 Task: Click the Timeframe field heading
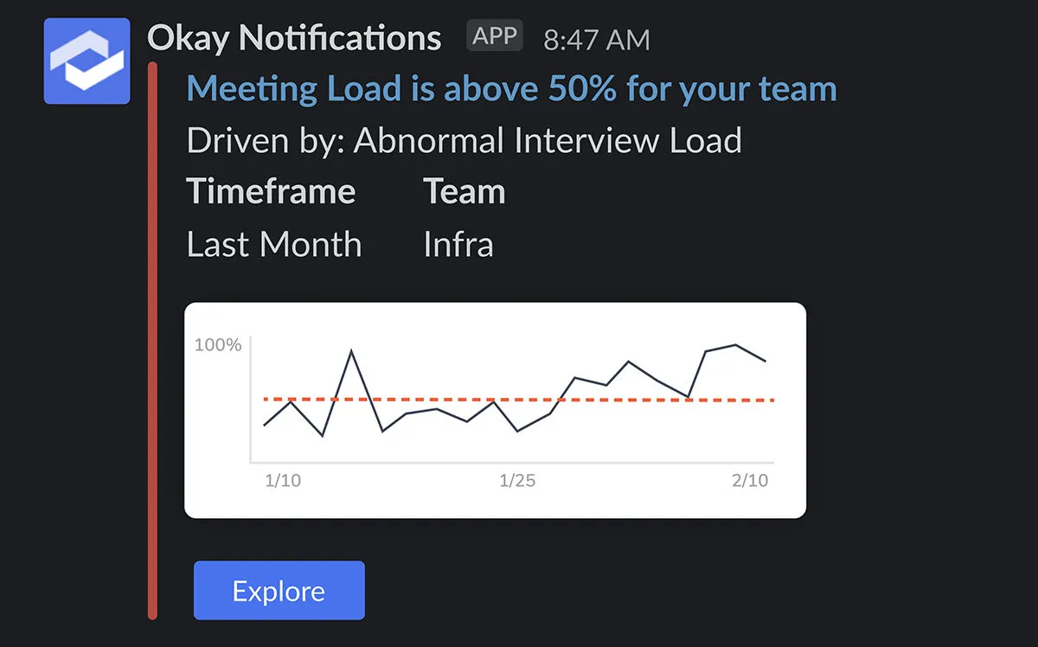(271, 191)
